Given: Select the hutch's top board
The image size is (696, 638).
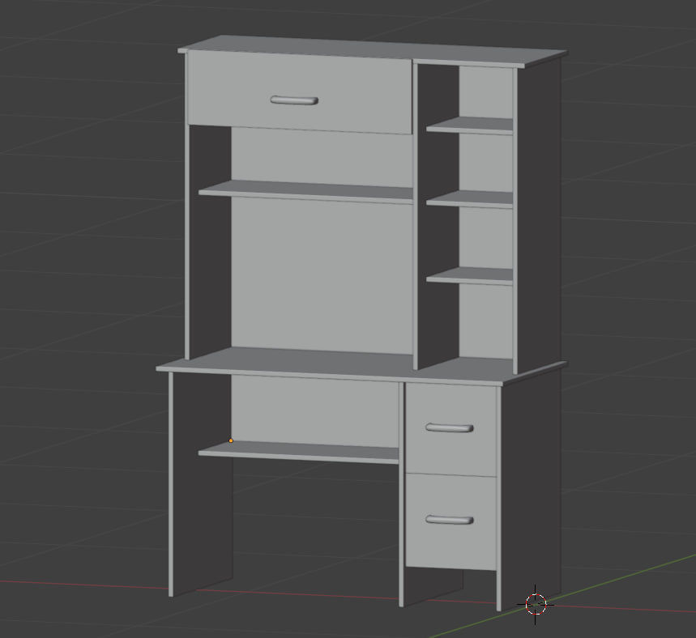Looking at the screenshot, I should click(373, 51).
